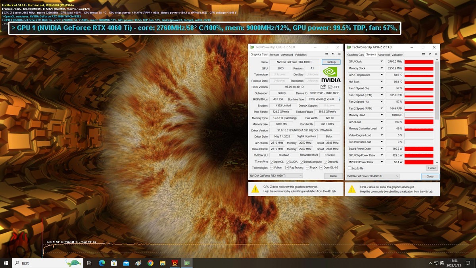Open the GPU Clock sensor dropdown arrow
Screen dimensions: 476x268
(382, 62)
